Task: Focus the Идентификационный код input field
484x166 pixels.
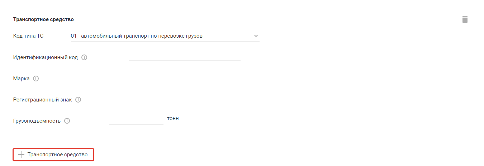Action: pos(184,57)
